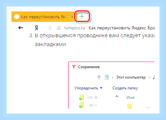This screenshot has height=120, width=166.
Task: Collapse the navigation pane with the up chevron
Action: point(117,96)
